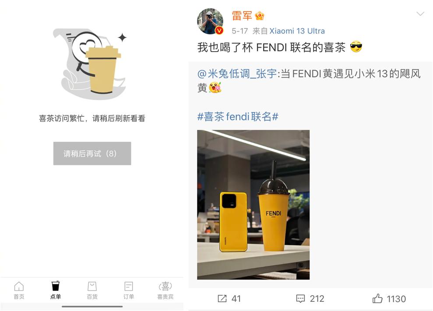Open @米兔低调_张宇 mention
The width and height of the screenshot is (433, 311).
237,73
